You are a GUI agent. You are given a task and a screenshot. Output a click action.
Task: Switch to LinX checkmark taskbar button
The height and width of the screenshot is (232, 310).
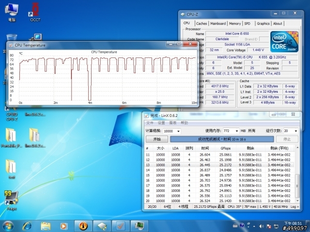coord(121,226)
